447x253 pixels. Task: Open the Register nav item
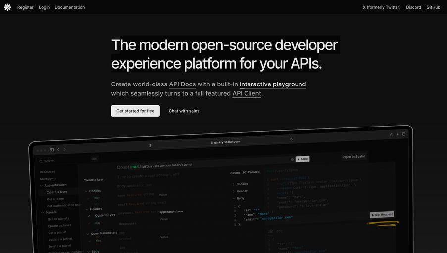25,7
